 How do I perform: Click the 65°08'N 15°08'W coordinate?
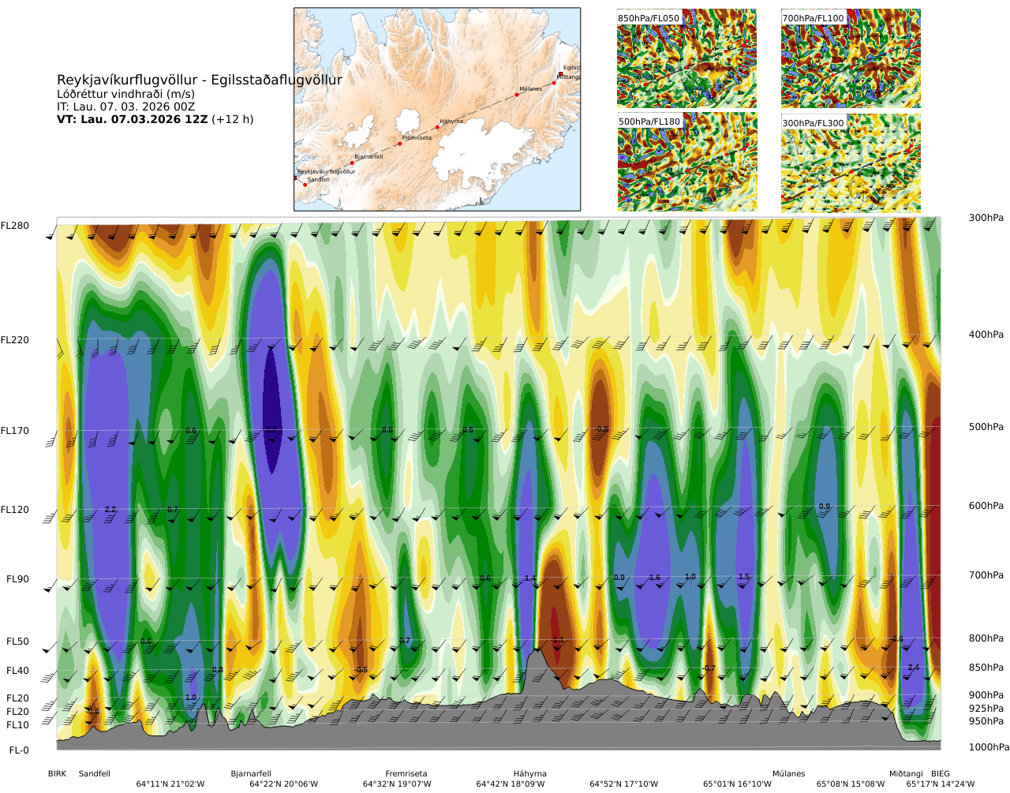(851, 784)
